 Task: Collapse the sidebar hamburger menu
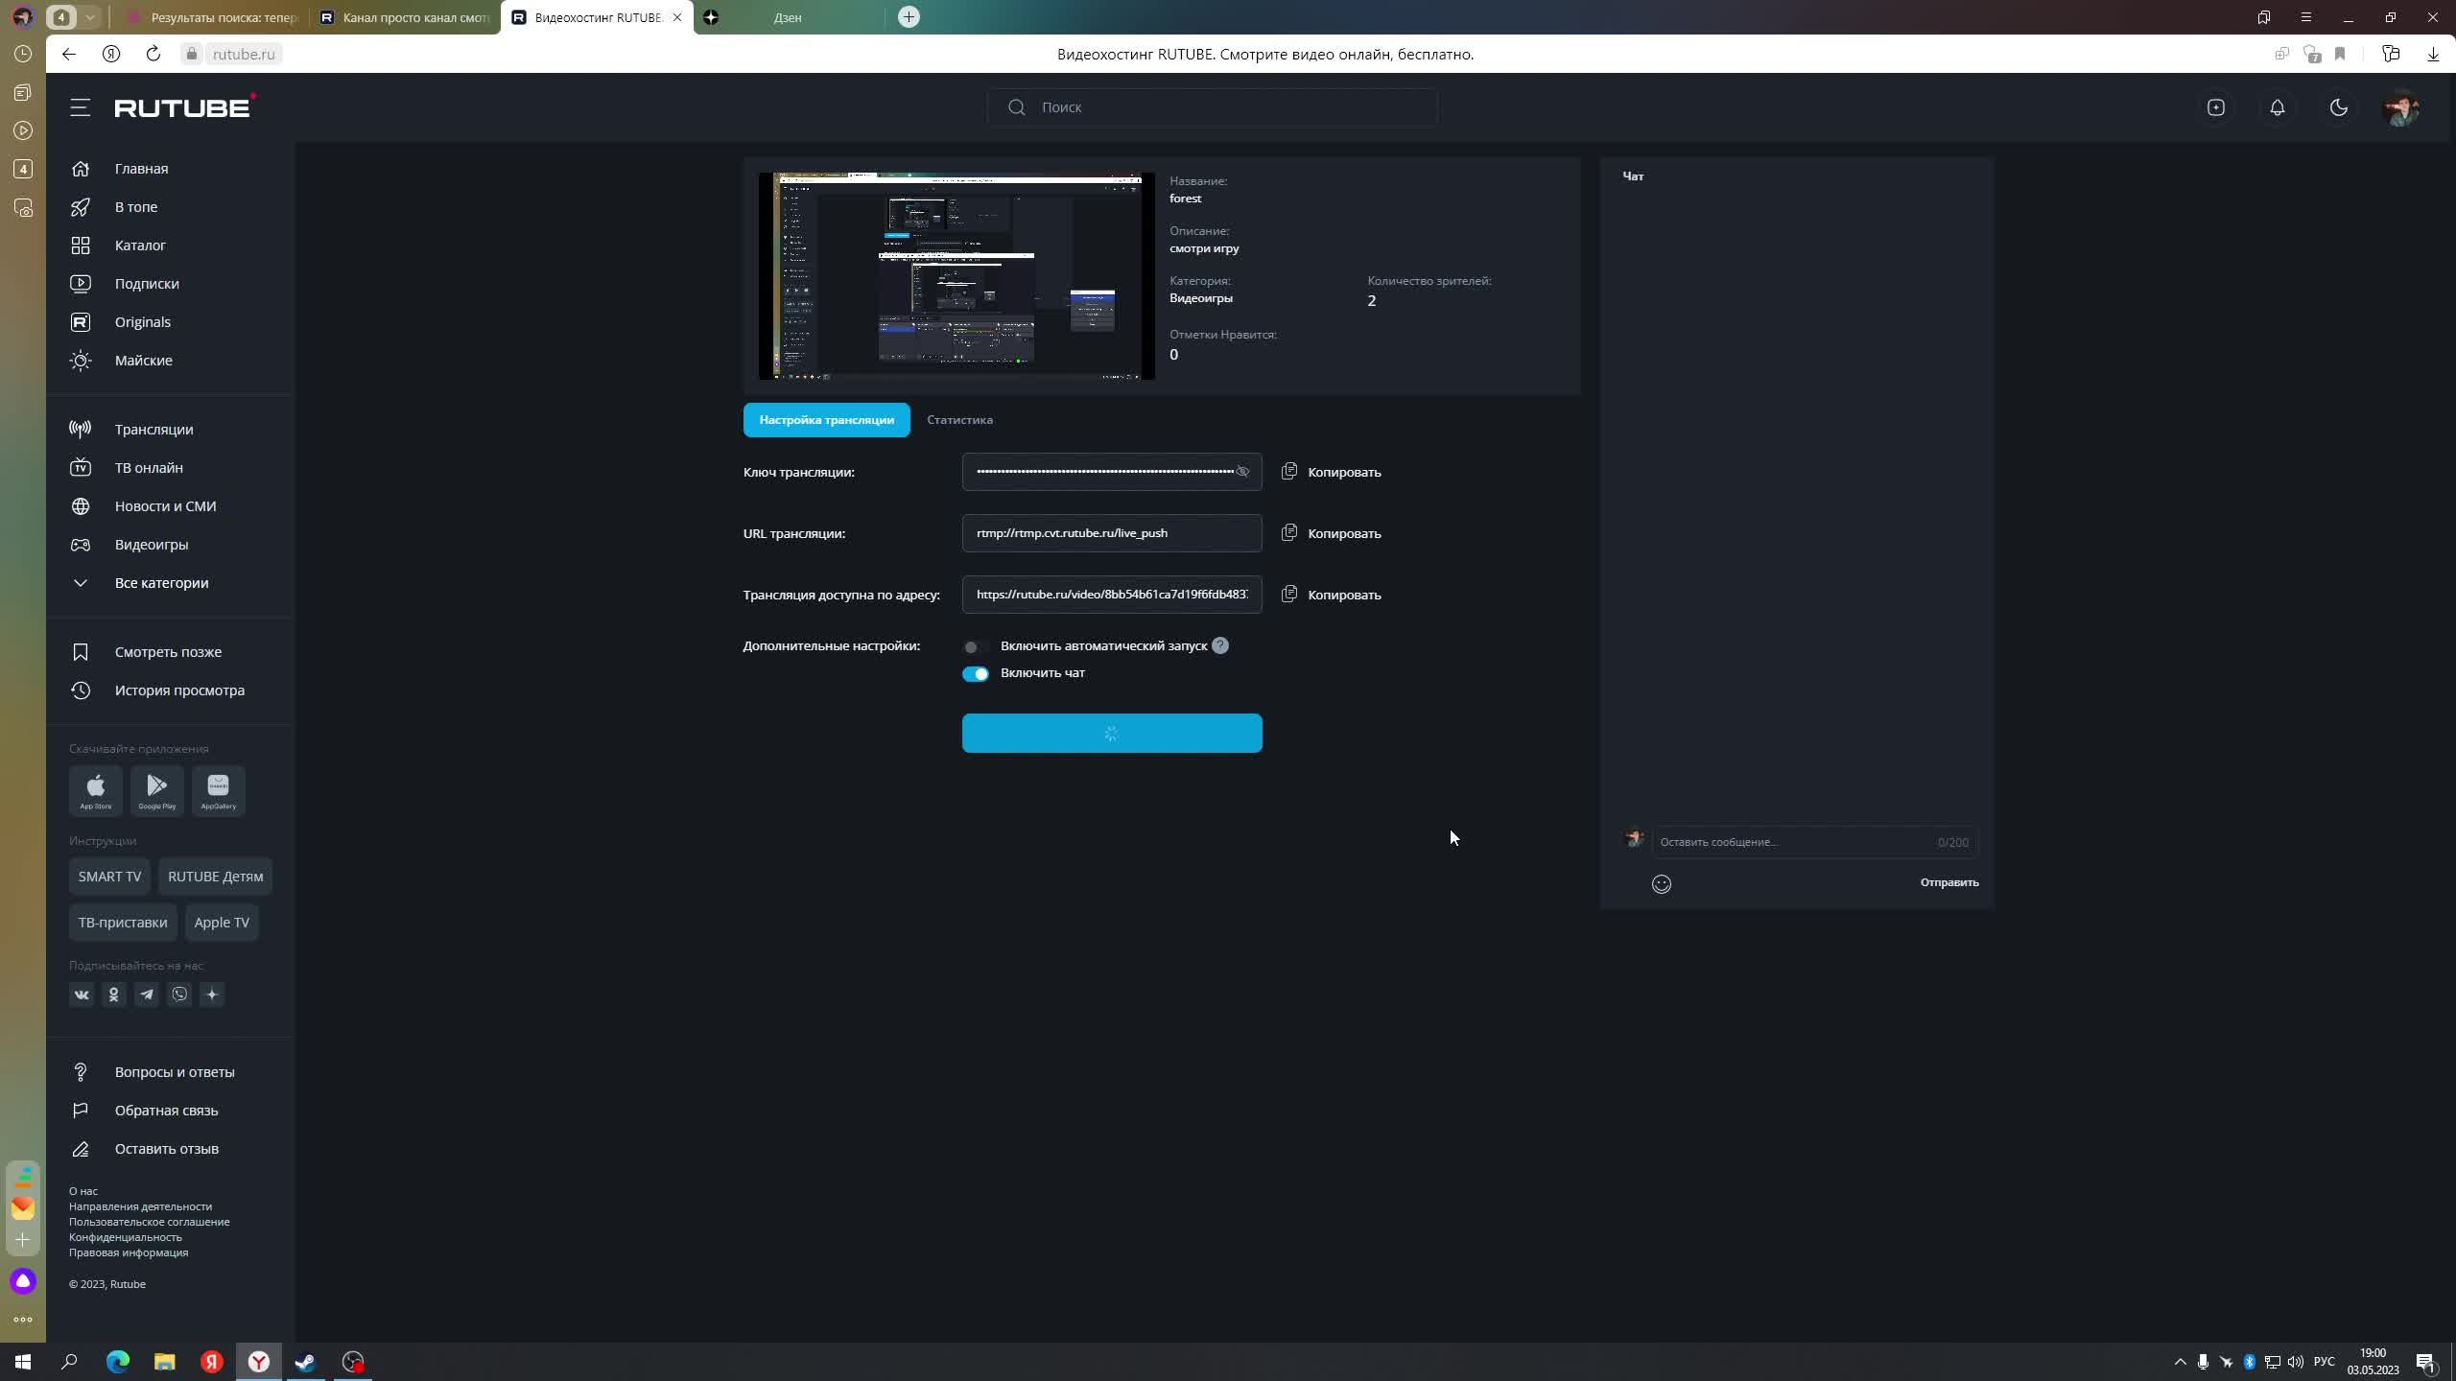click(81, 107)
